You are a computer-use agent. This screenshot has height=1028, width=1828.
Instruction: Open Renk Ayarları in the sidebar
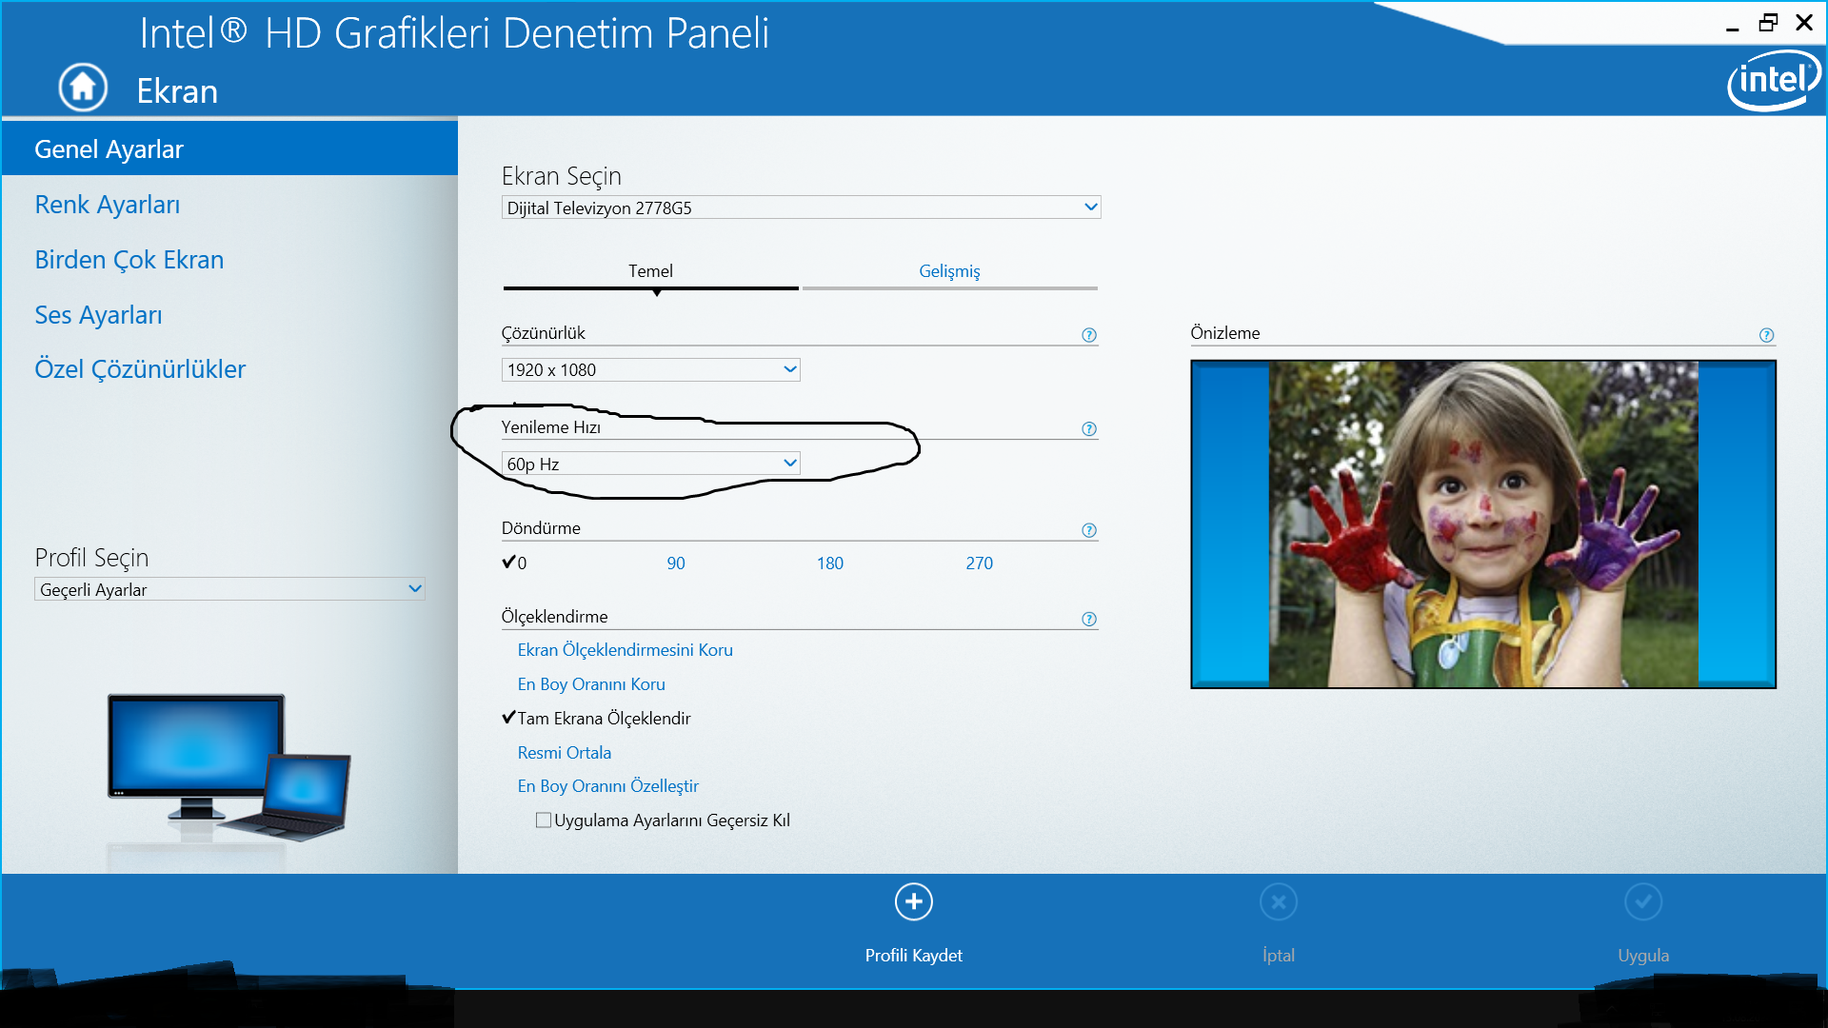point(107,205)
